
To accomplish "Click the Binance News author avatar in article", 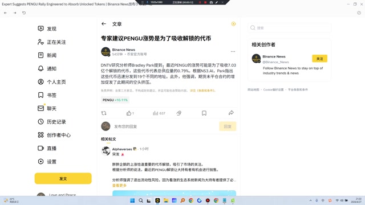I will point(106,52).
